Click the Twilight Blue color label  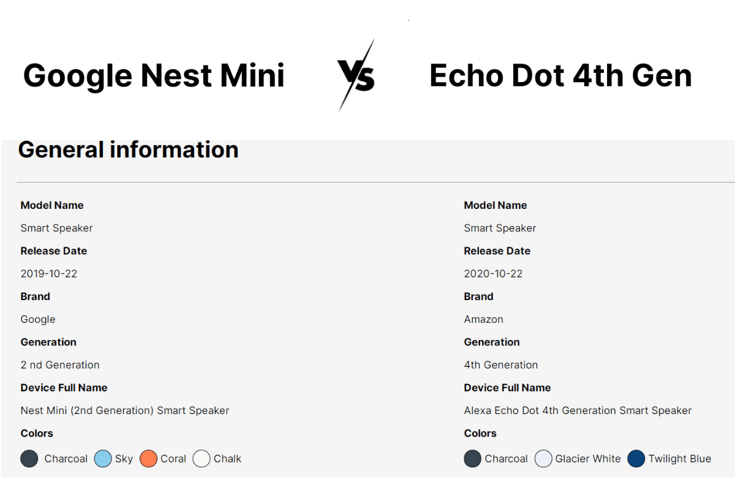680,459
